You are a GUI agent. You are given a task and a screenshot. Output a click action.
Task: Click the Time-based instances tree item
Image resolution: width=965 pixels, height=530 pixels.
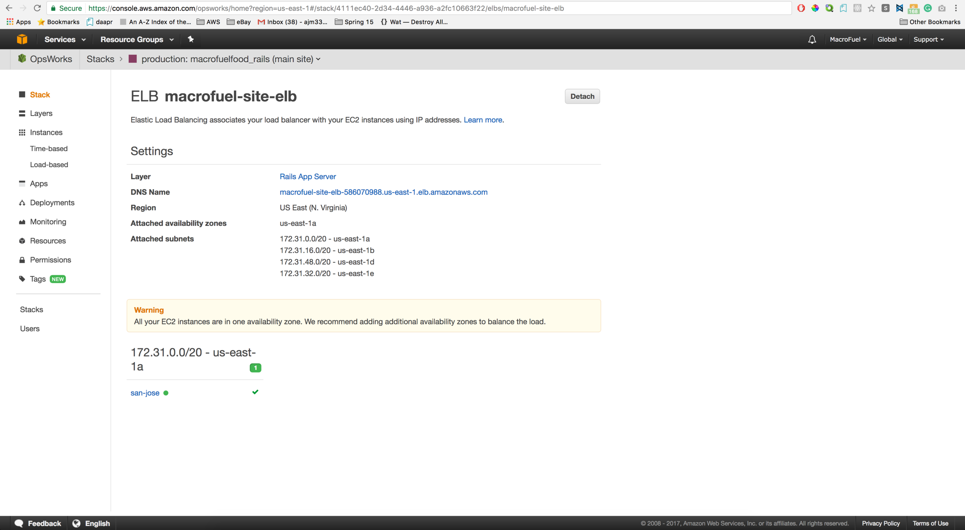[x=49, y=148]
